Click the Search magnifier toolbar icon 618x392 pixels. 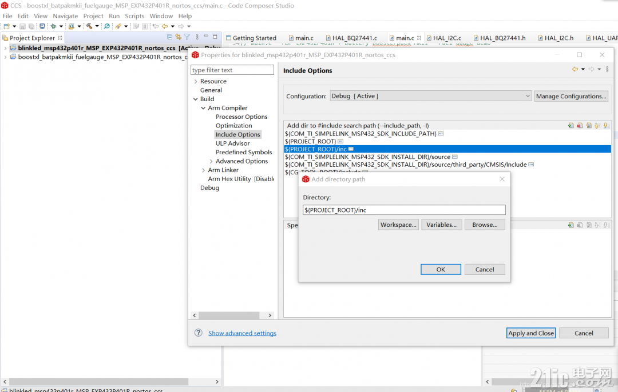pos(107,26)
